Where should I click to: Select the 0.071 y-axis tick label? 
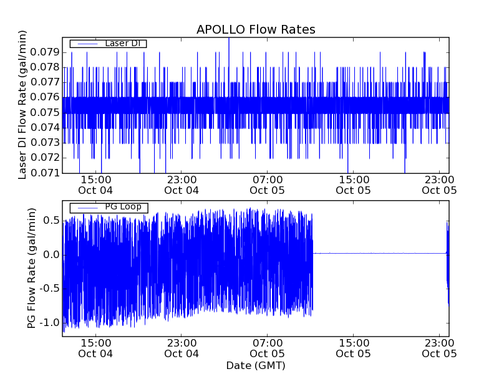45,173
